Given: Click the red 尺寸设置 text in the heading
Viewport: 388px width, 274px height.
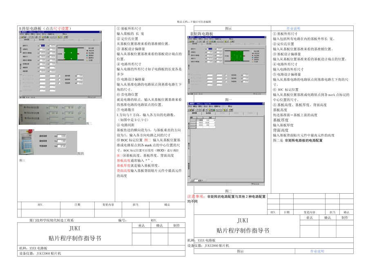Looking at the screenshot, I should coord(61,29).
